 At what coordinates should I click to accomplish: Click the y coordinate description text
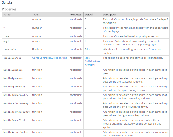135,30
